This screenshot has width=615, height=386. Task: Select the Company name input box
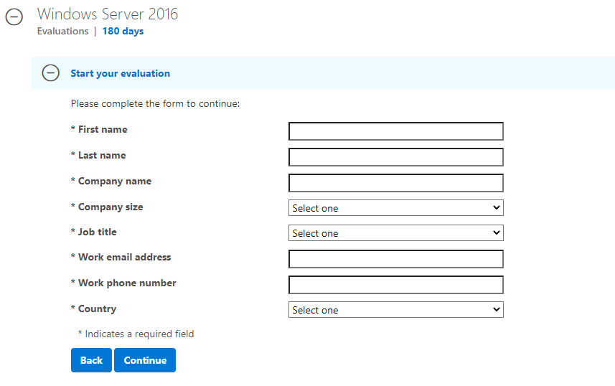(395, 183)
